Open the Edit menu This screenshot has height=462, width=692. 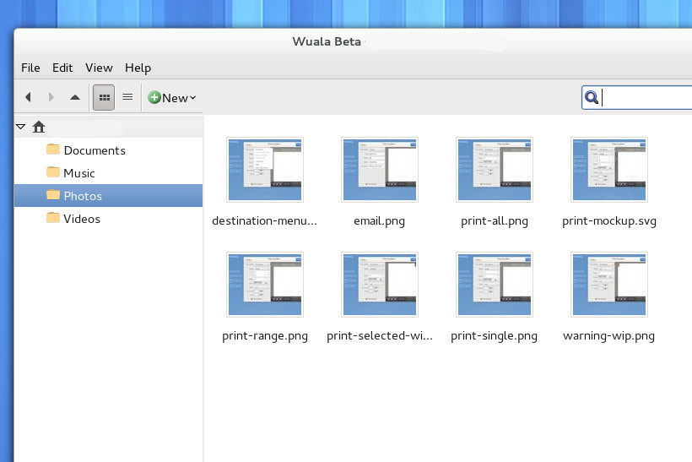tap(62, 68)
